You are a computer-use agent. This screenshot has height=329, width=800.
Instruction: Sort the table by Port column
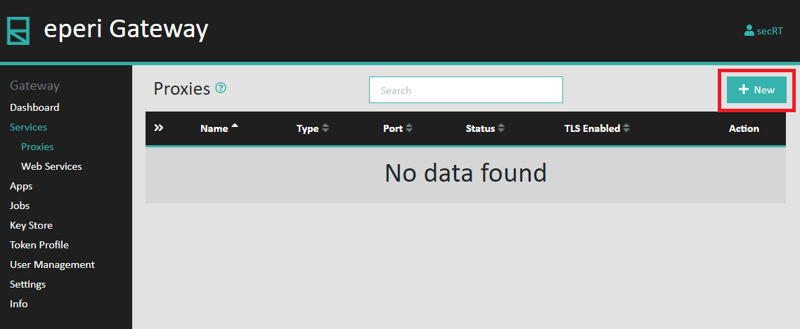[397, 128]
